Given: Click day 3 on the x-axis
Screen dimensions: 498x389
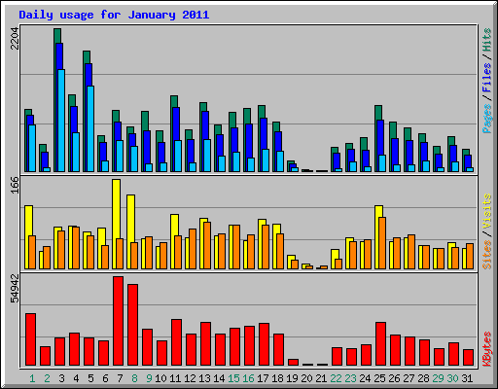Looking at the screenshot, I should pos(61,378).
